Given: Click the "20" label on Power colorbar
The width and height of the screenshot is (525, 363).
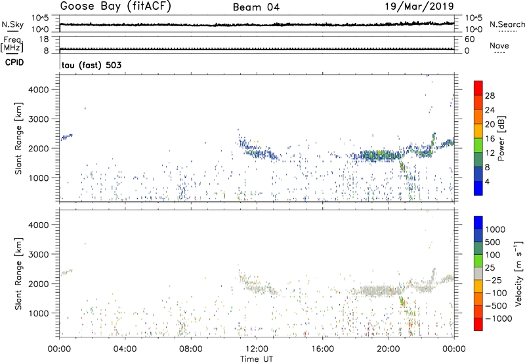Looking at the screenshot, I should click(x=490, y=124).
